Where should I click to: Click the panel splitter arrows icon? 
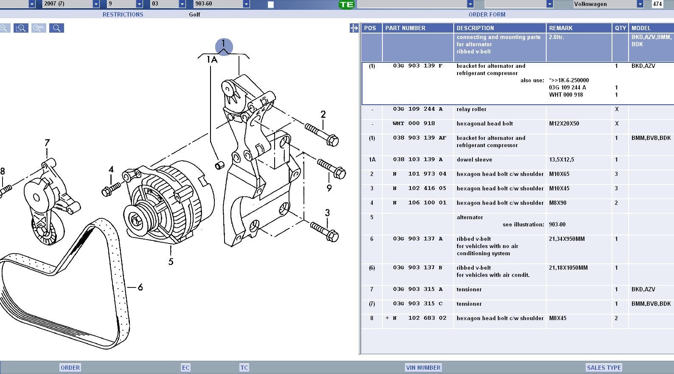point(354,28)
